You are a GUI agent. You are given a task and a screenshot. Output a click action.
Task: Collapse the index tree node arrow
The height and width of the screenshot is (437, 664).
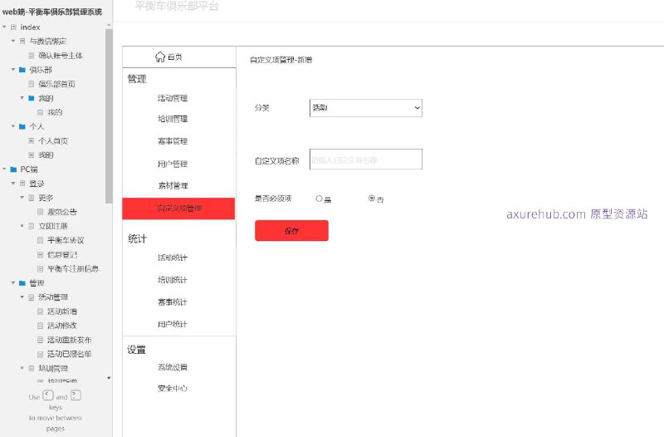click(5, 27)
